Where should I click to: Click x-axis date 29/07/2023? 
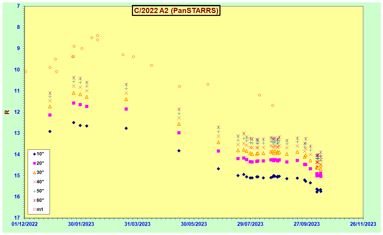pos(250,224)
